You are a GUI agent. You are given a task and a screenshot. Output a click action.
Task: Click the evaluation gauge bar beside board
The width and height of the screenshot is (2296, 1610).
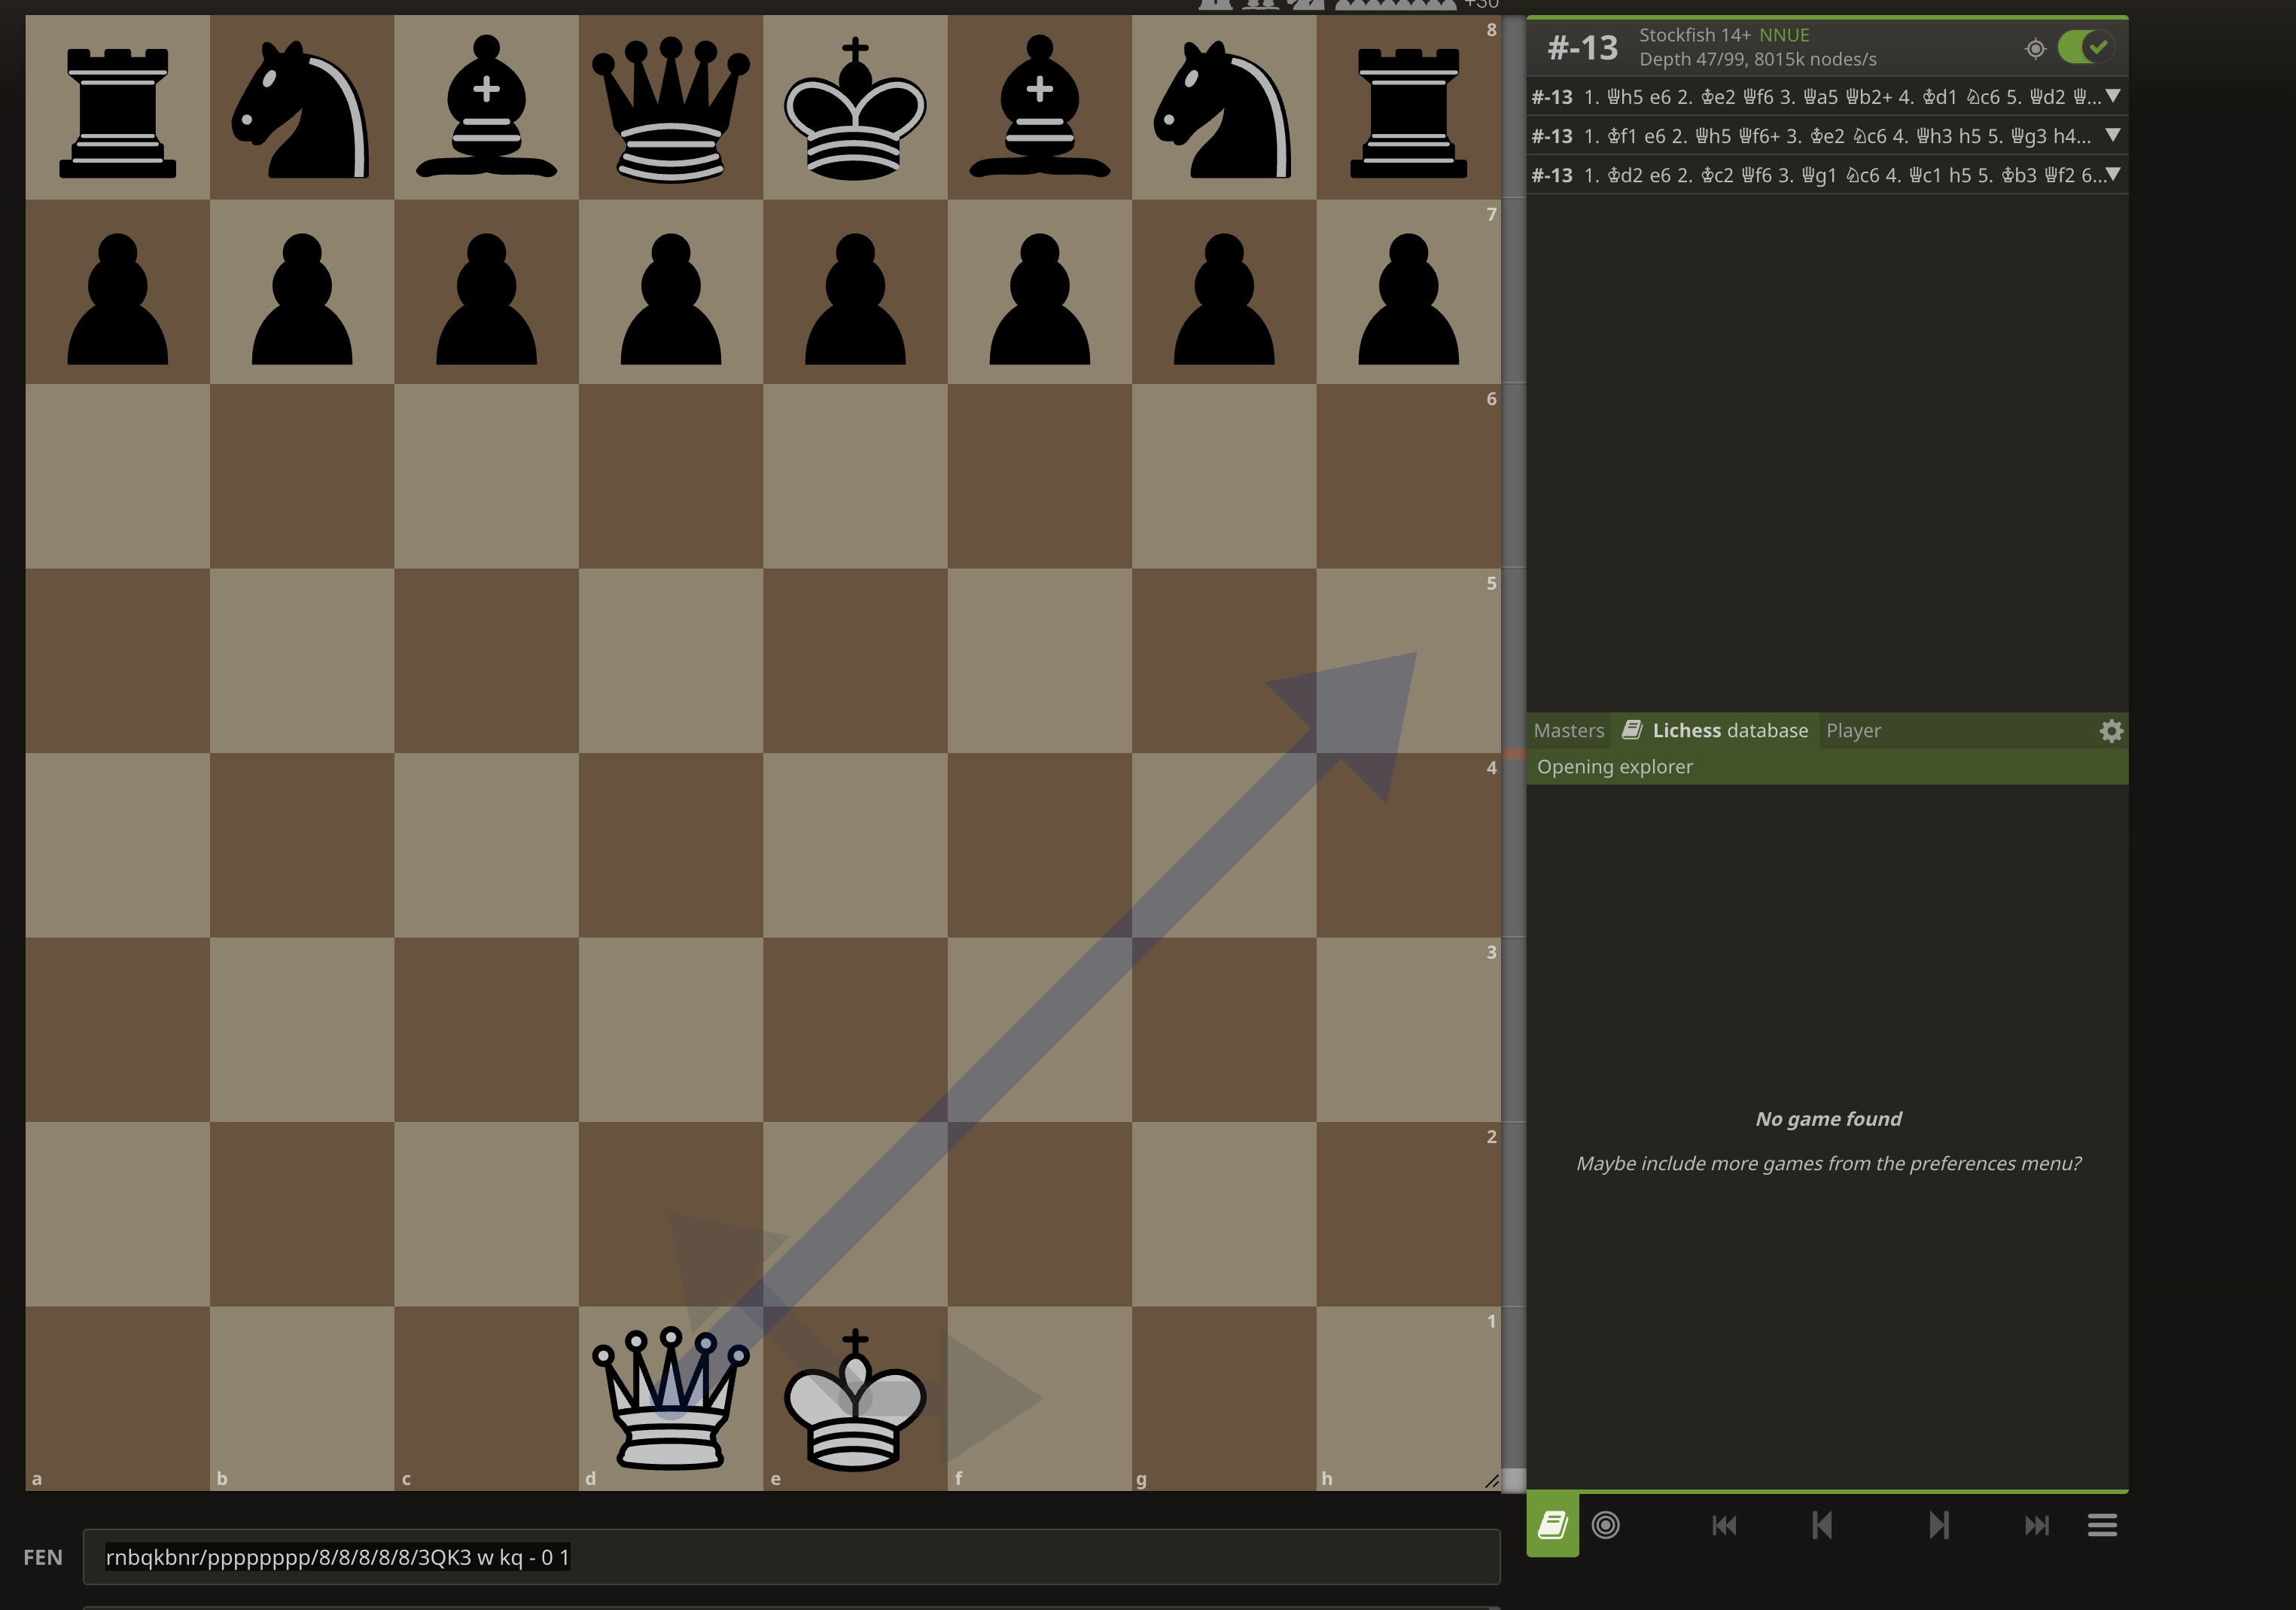[x=1513, y=752]
